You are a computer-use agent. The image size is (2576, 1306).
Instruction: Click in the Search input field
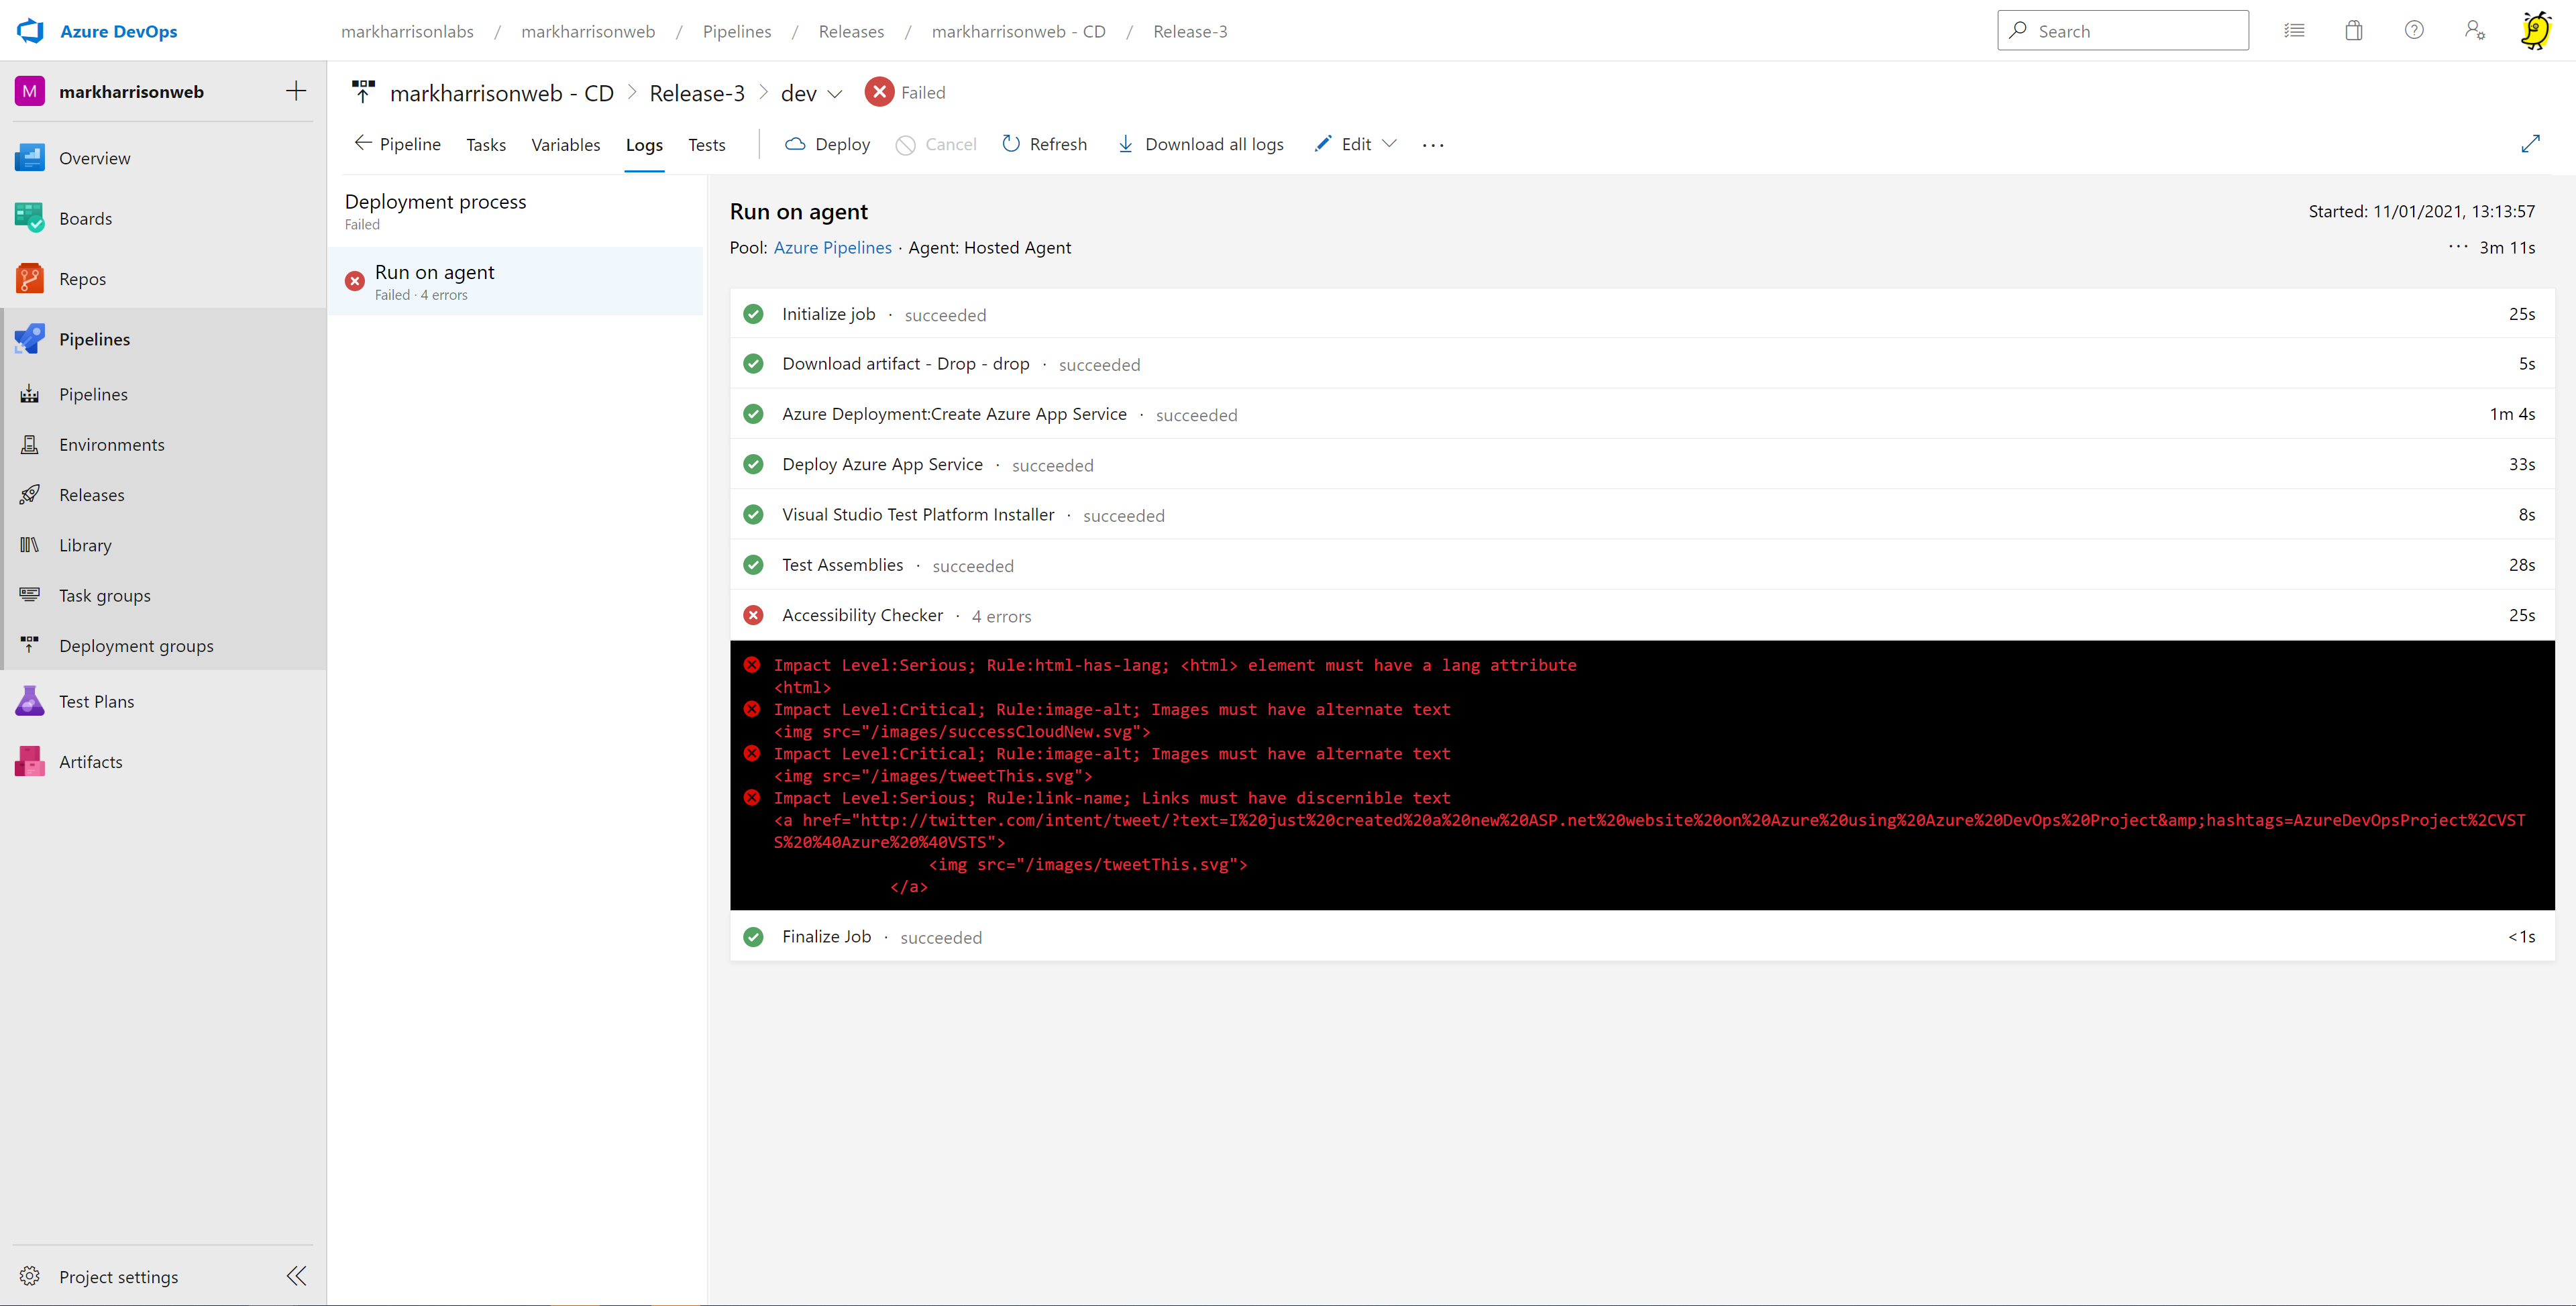[2136, 31]
